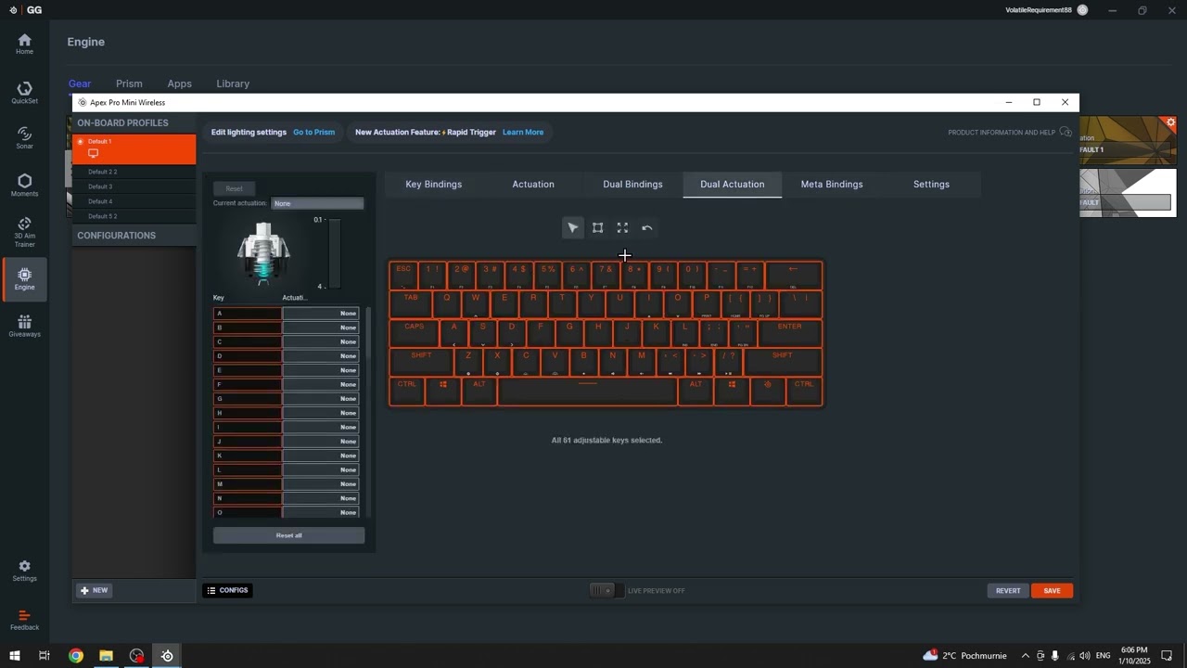This screenshot has height=668, width=1187.
Task: Click the undo selection arrow icon
Action: pos(647,228)
